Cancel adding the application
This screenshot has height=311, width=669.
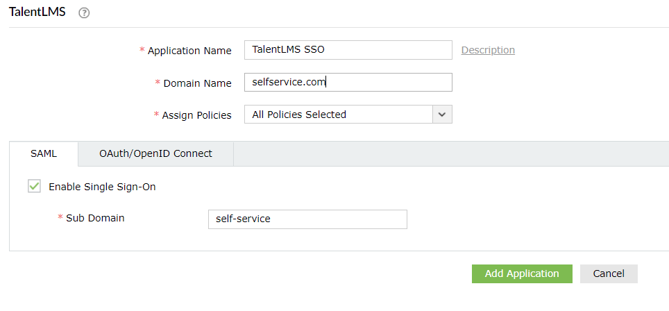point(608,274)
